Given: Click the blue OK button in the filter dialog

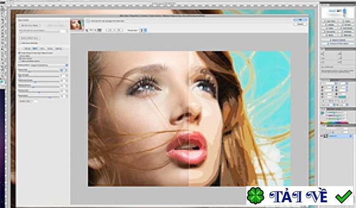Looking at the screenshot, I should tap(300, 20).
